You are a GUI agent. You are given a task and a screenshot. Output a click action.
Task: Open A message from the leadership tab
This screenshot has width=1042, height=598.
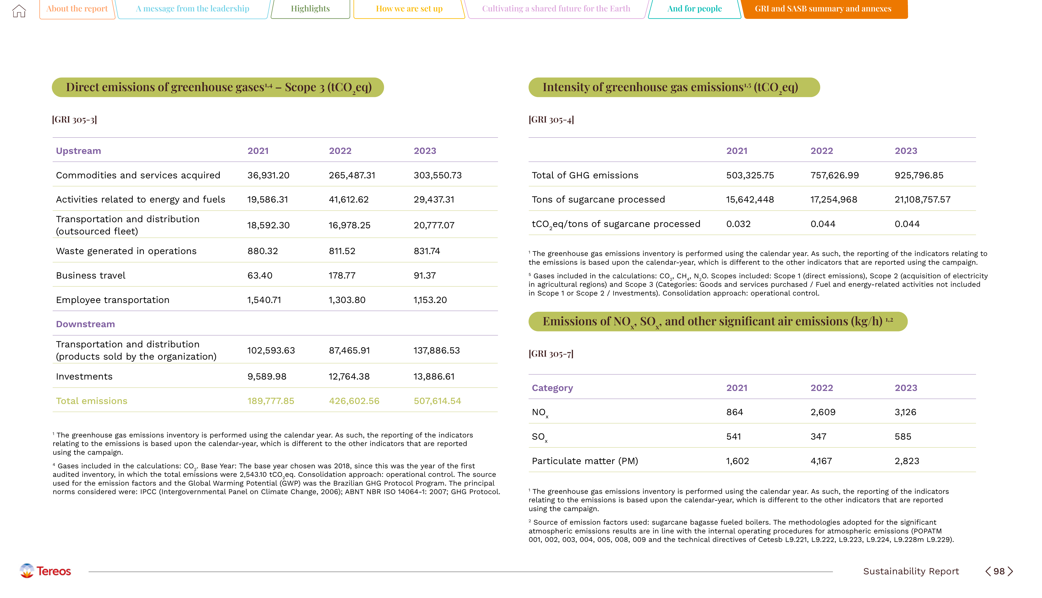pyautogui.click(x=193, y=9)
